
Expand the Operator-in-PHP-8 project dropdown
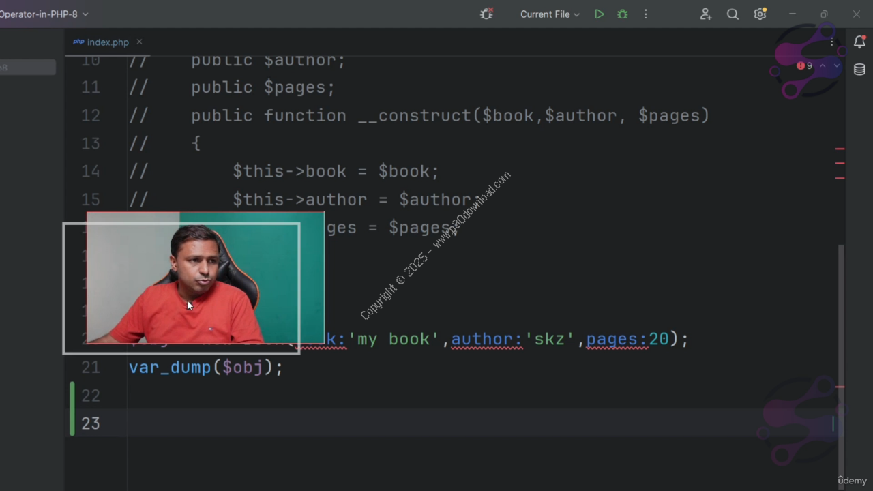coord(44,14)
